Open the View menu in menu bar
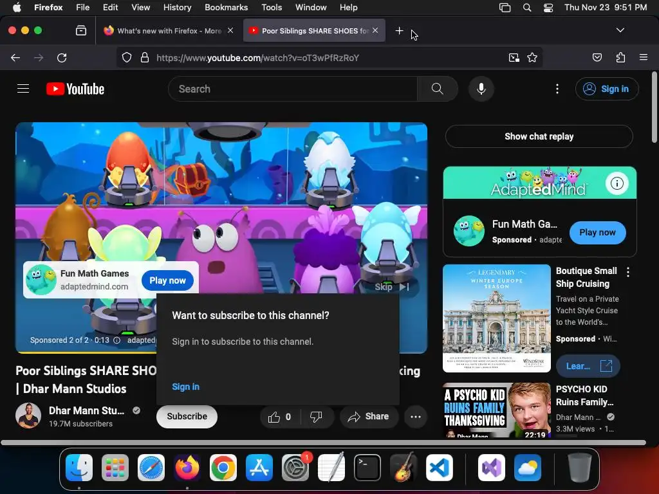Viewport: 659px width, 494px height. pos(140,7)
